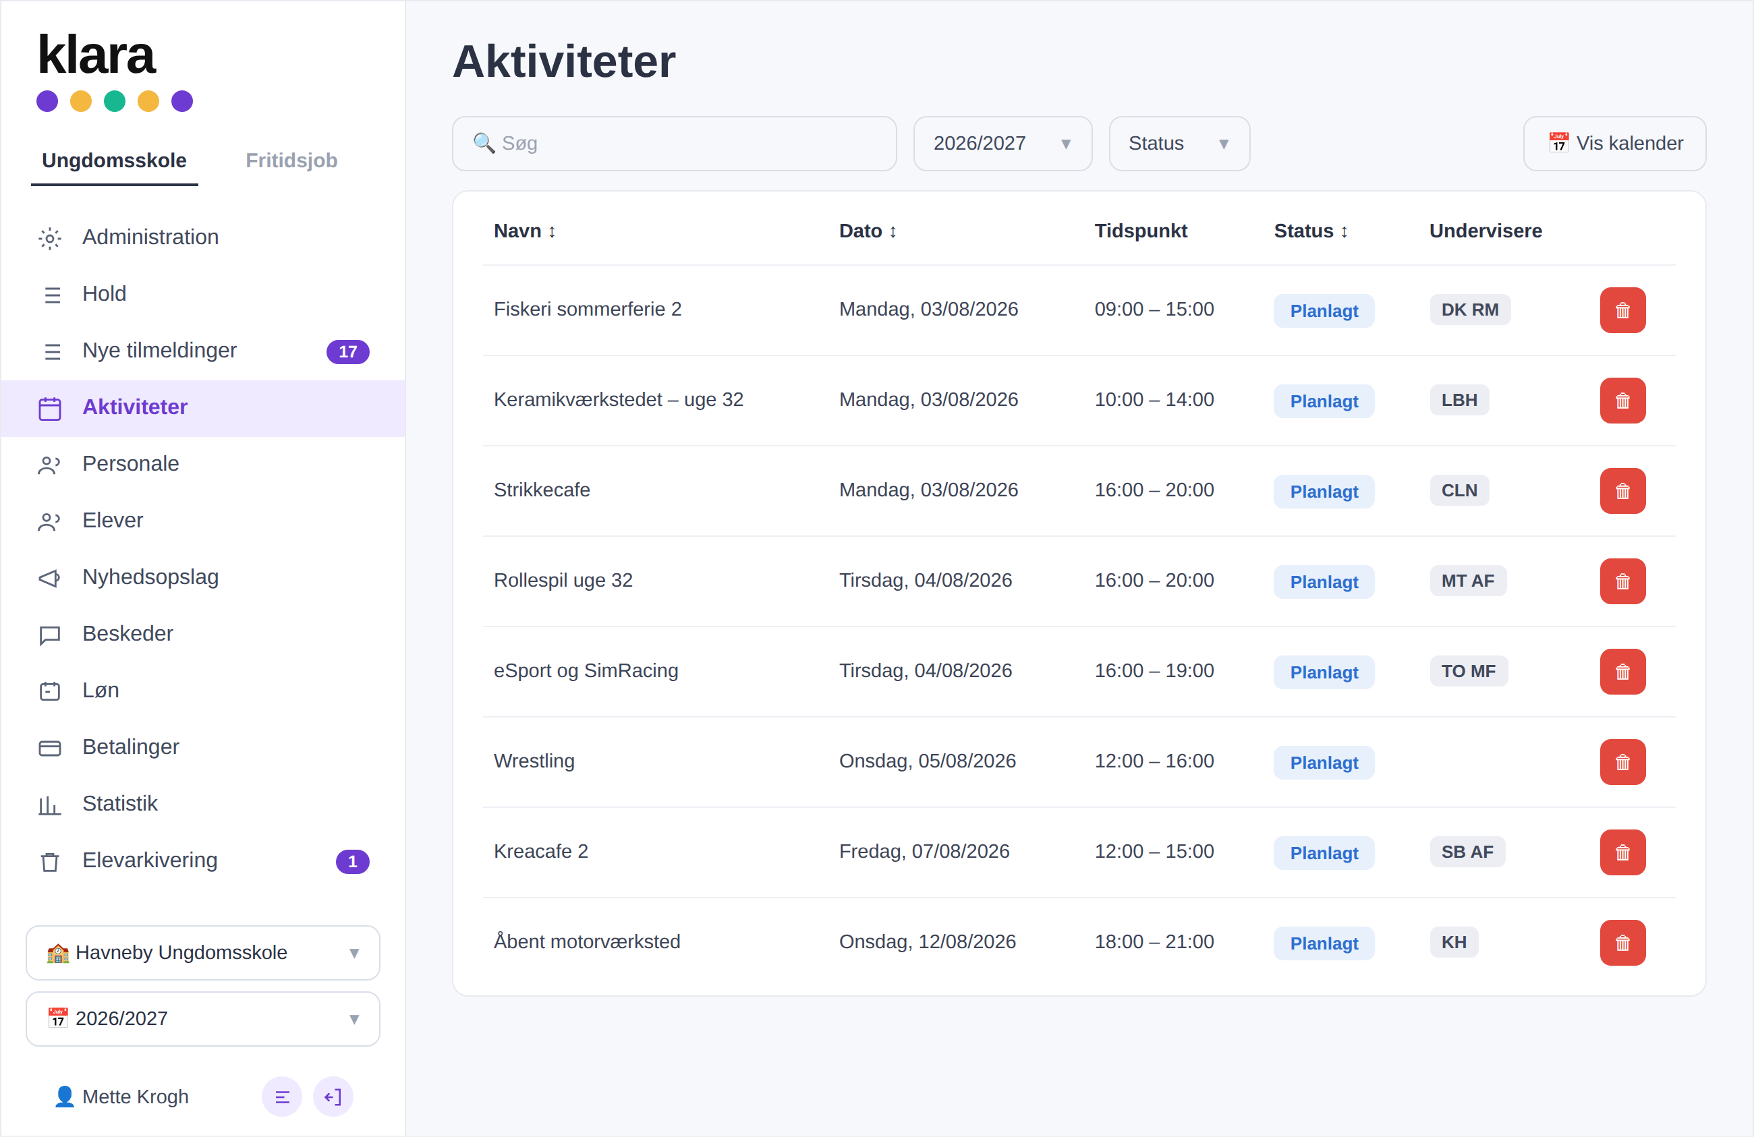Click the date Onsdag, 12/08/2026
The height and width of the screenshot is (1137, 1754).
click(x=927, y=941)
